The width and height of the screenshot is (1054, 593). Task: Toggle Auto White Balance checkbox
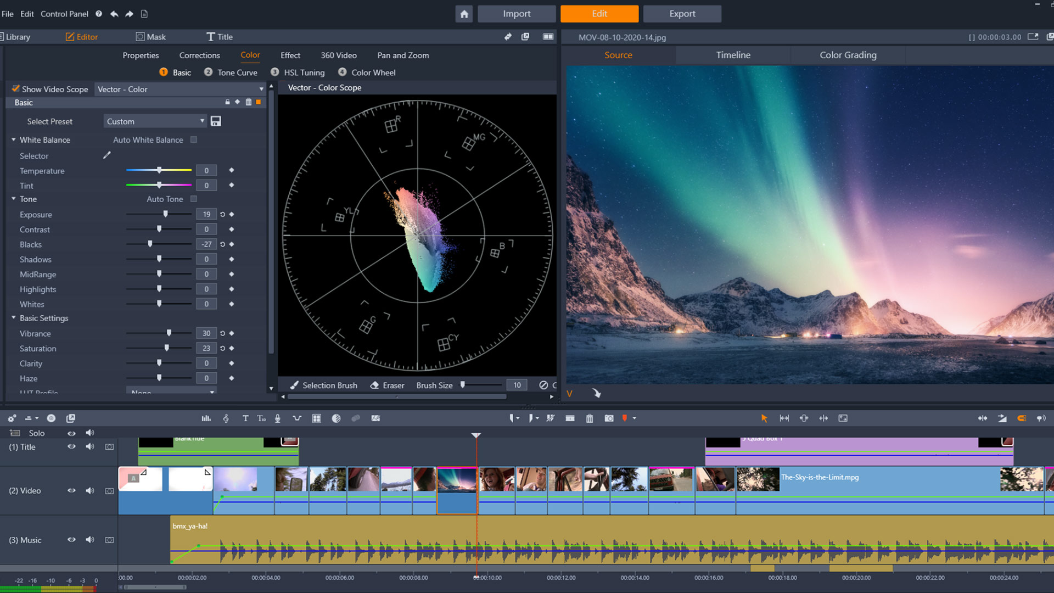[193, 139]
